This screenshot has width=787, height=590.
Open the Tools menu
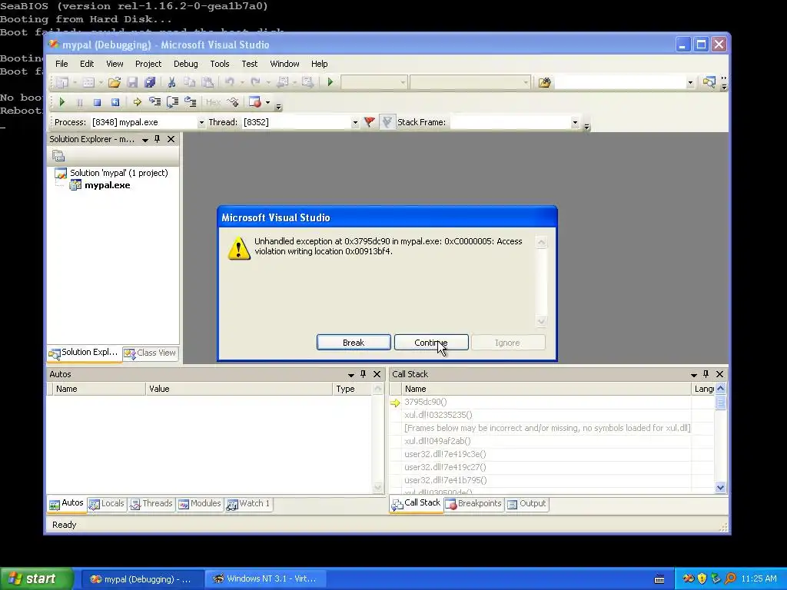(x=219, y=64)
